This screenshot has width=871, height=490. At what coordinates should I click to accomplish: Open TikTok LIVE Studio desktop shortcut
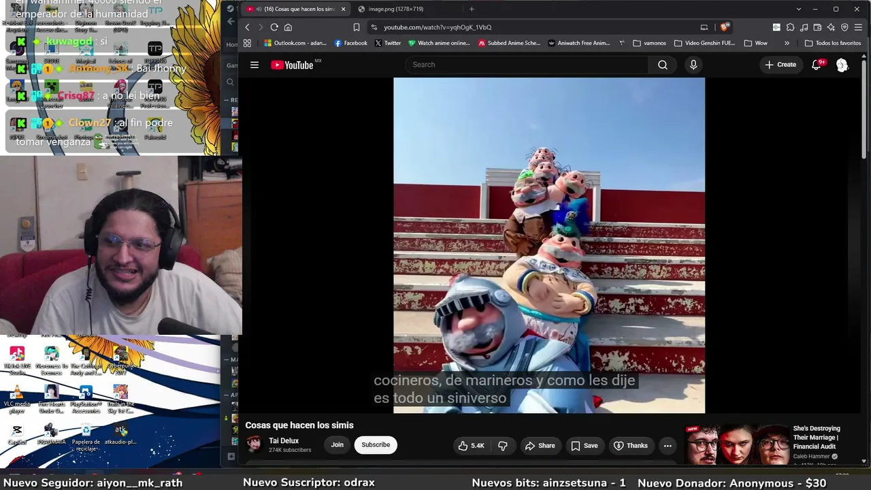(17, 361)
